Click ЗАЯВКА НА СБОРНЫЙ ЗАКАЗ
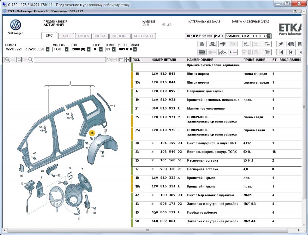 pyautogui.click(x=251, y=22)
